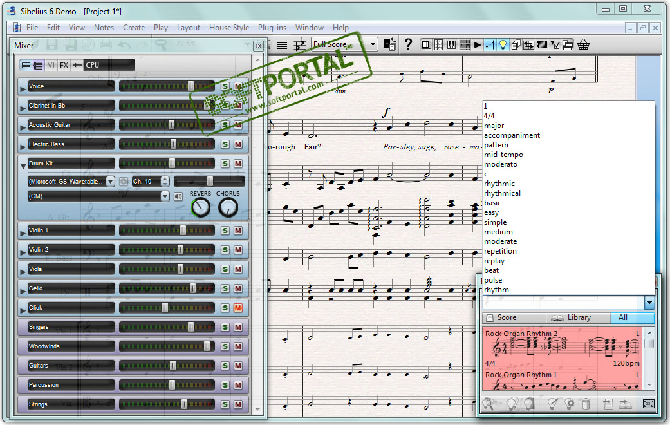Collapse the Drum Kit strip
This screenshot has width=670, height=425.
[x=23, y=166]
